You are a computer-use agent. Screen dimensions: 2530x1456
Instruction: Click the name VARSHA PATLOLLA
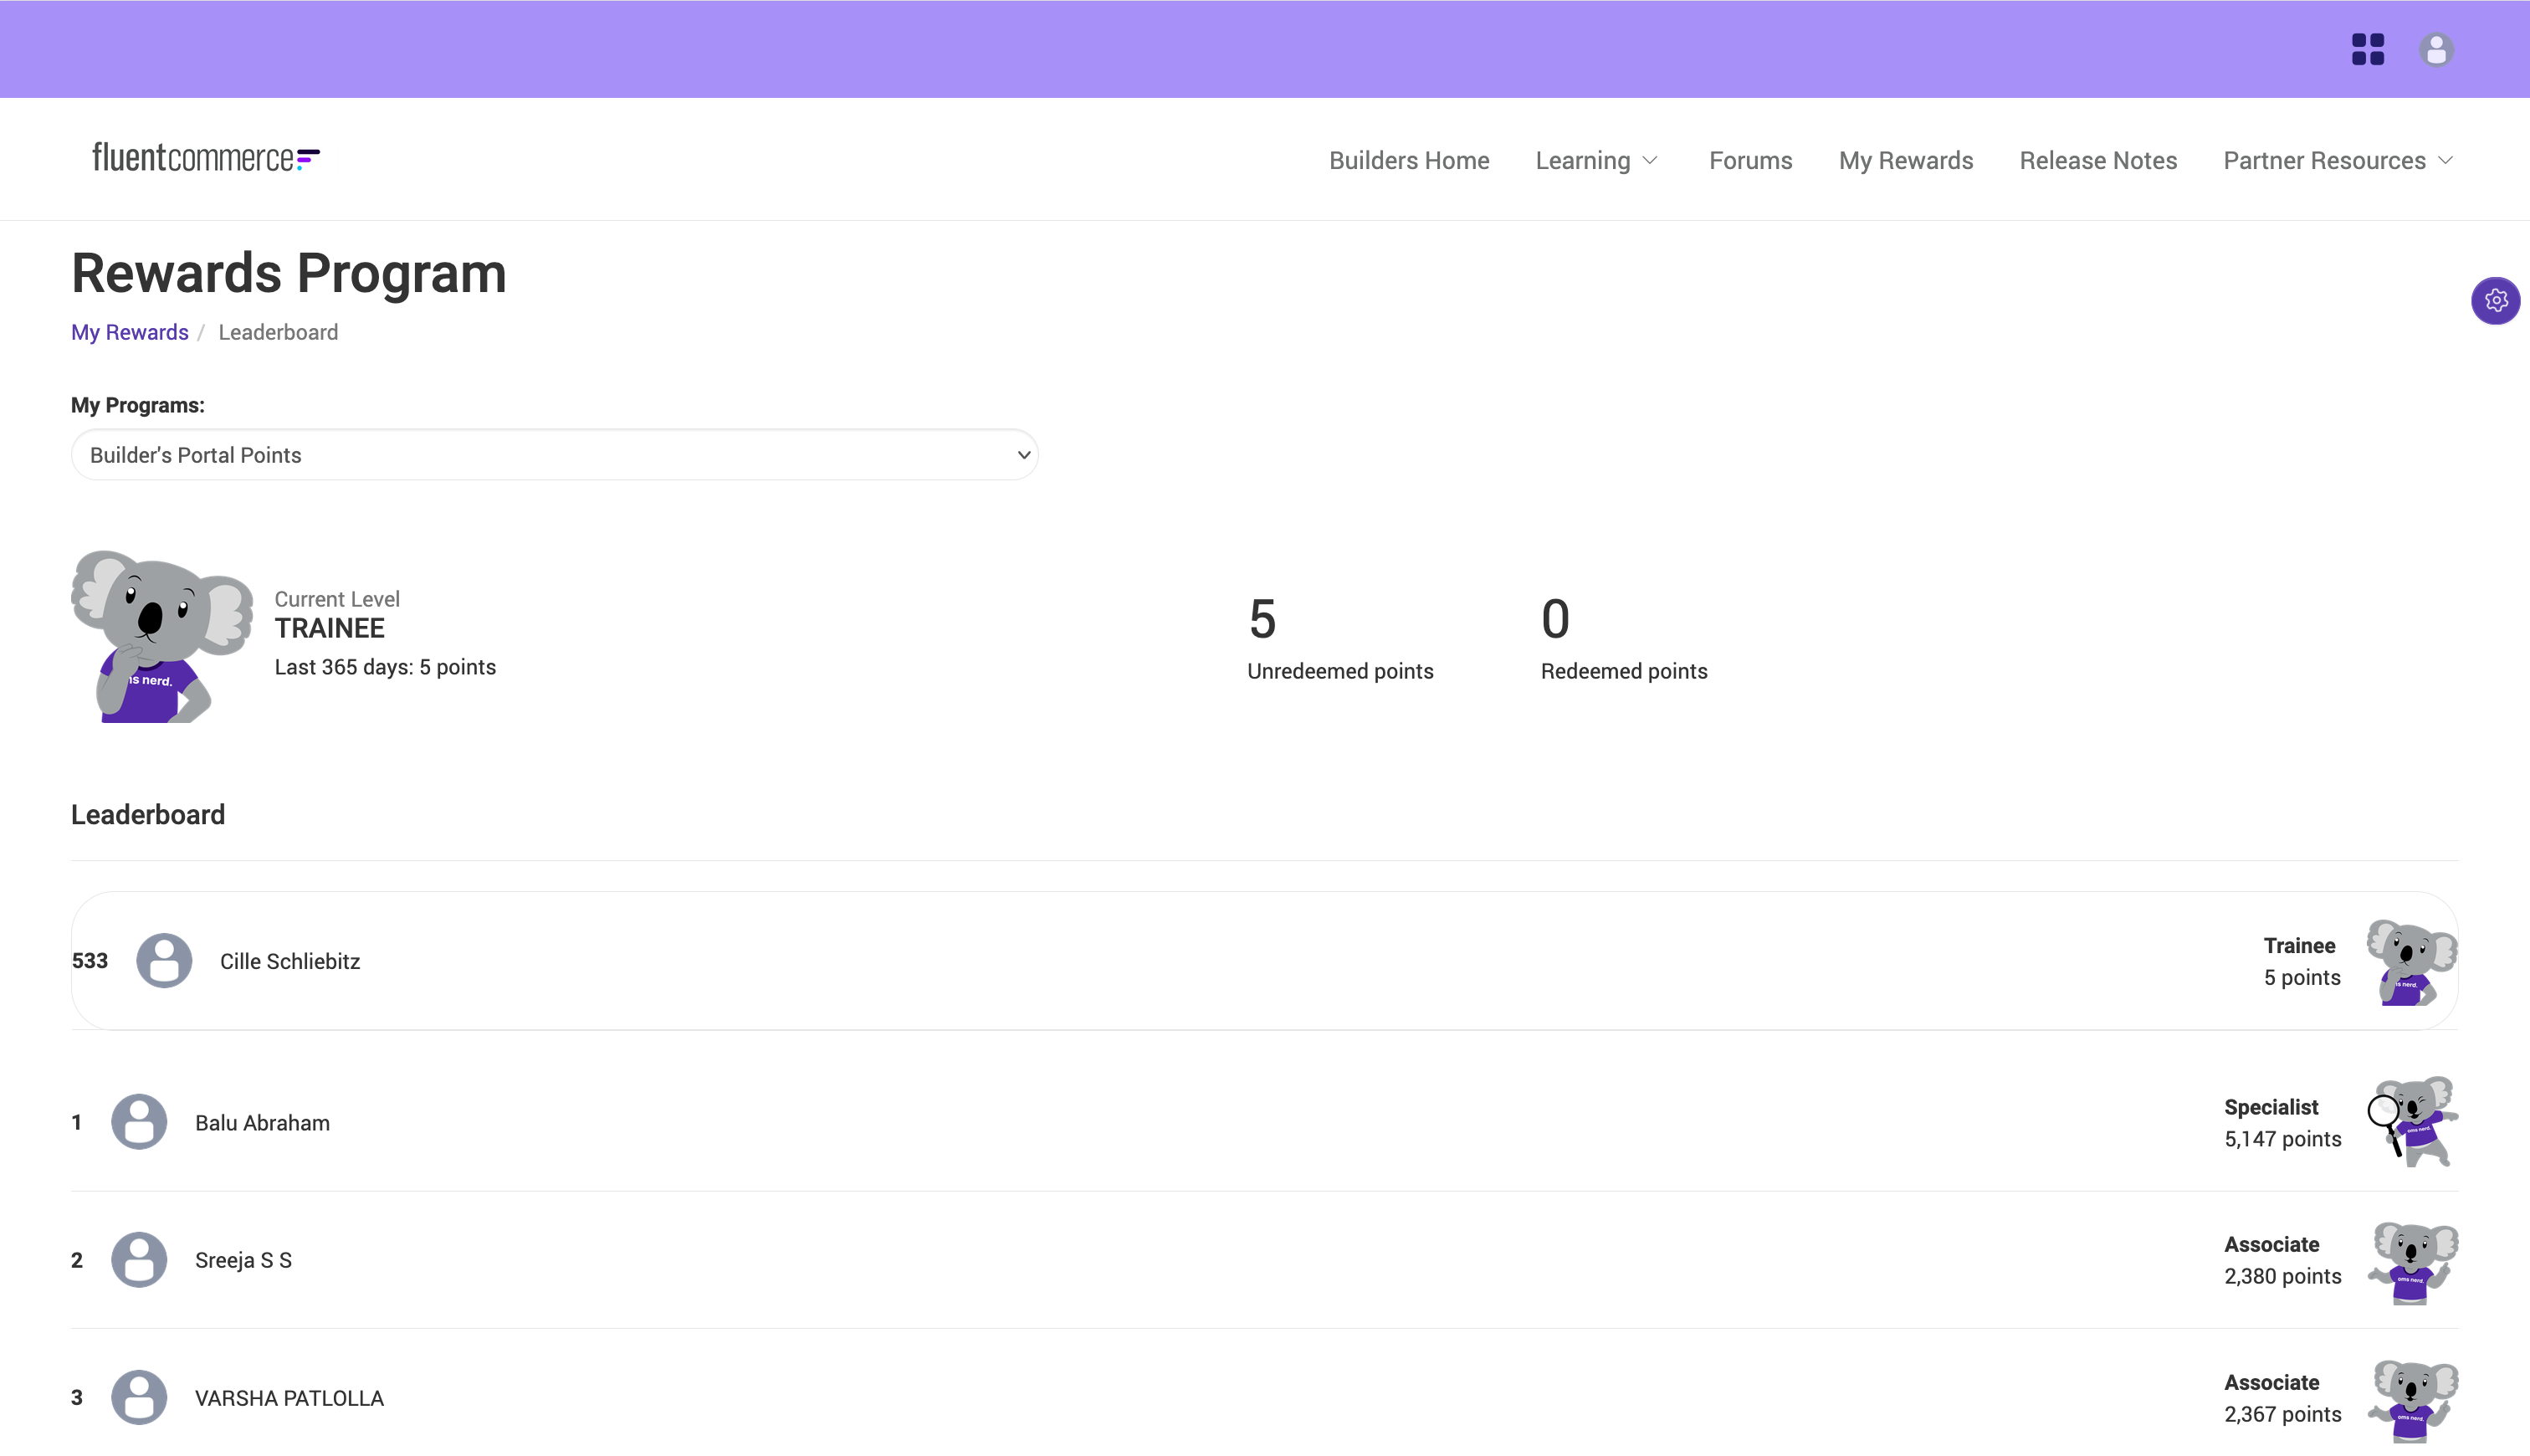289,1398
